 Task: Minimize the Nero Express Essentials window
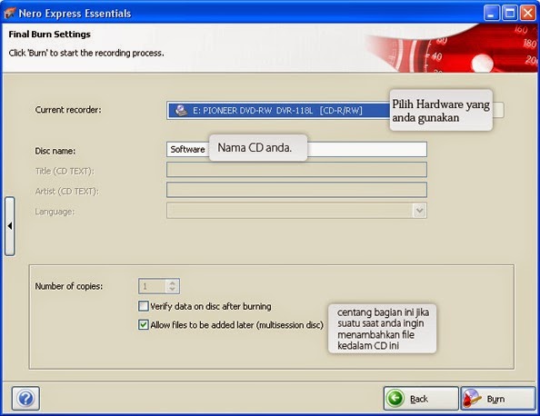[491, 13]
